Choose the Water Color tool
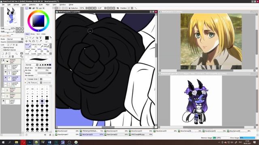Image resolution: width=259 pixels, height=145 pixels. pyautogui.click(x=46, y=46)
